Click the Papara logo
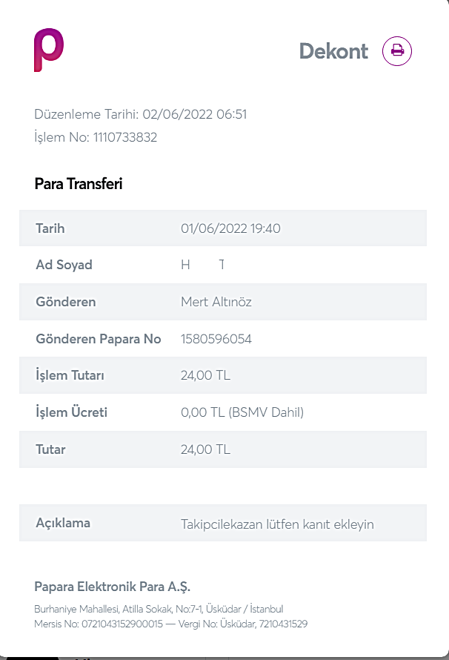This screenshot has height=660, width=449. point(49,50)
